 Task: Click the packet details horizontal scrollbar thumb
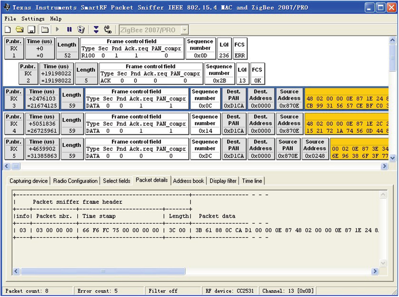[103, 271]
